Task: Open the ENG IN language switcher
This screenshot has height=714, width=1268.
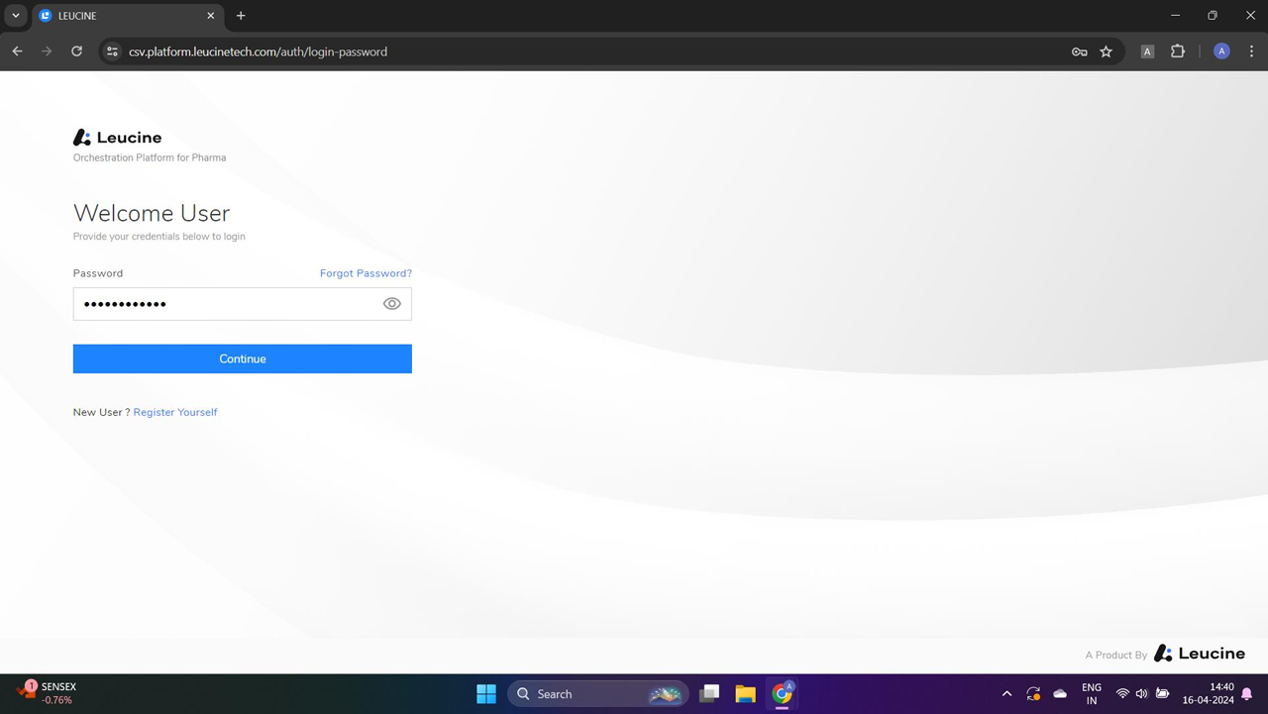Action: [1092, 693]
